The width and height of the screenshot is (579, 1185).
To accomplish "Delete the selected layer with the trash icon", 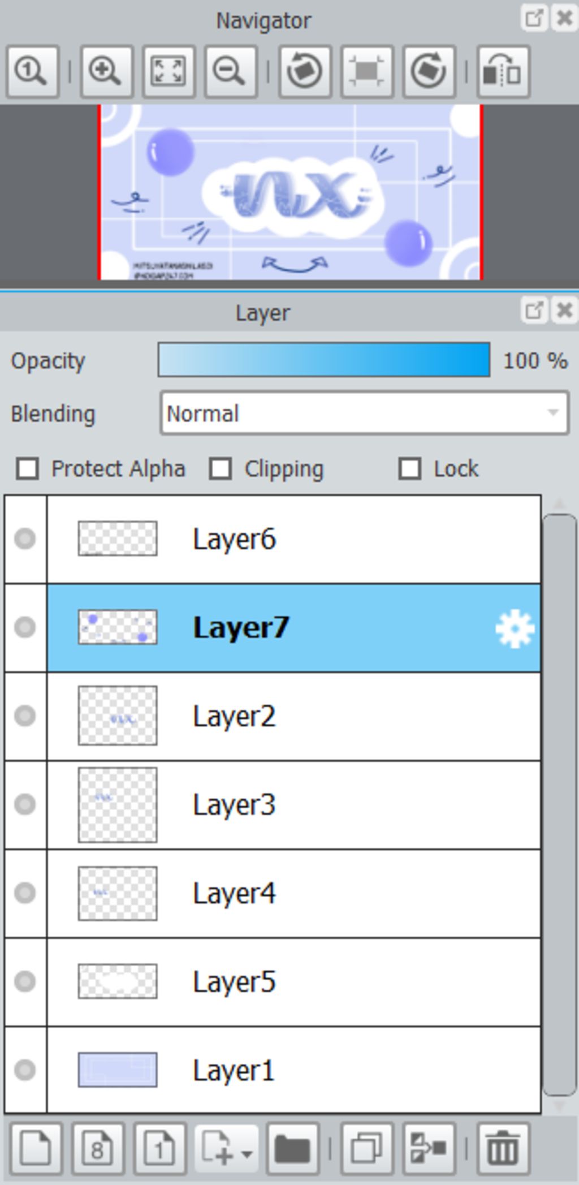I will coord(503,1149).
